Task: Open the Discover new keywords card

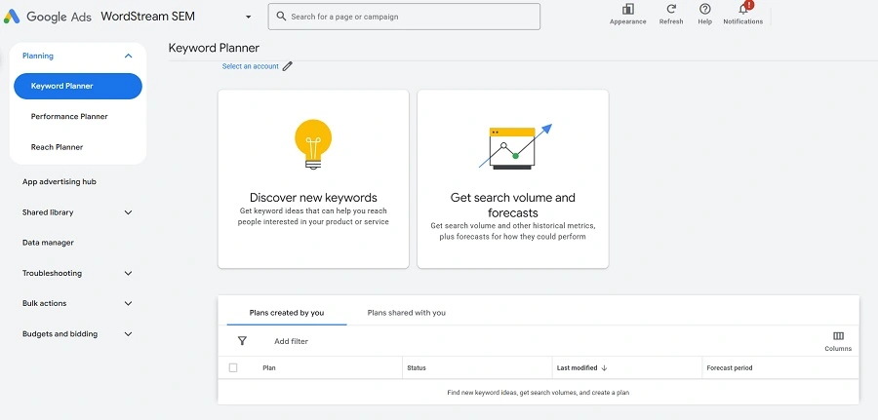Action: pyautogui.click(x=313, y=179)
